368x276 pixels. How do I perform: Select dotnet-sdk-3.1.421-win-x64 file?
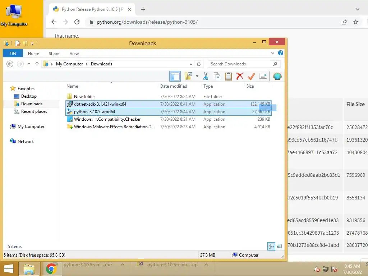tap(169, 104)
